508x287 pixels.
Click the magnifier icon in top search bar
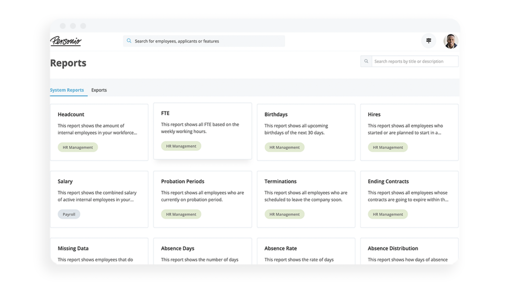129,41
